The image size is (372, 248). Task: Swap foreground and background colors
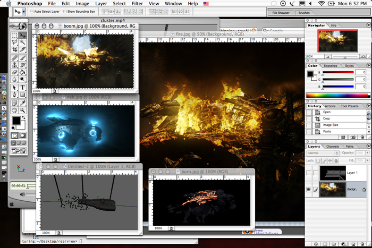(x=23, y=117)
